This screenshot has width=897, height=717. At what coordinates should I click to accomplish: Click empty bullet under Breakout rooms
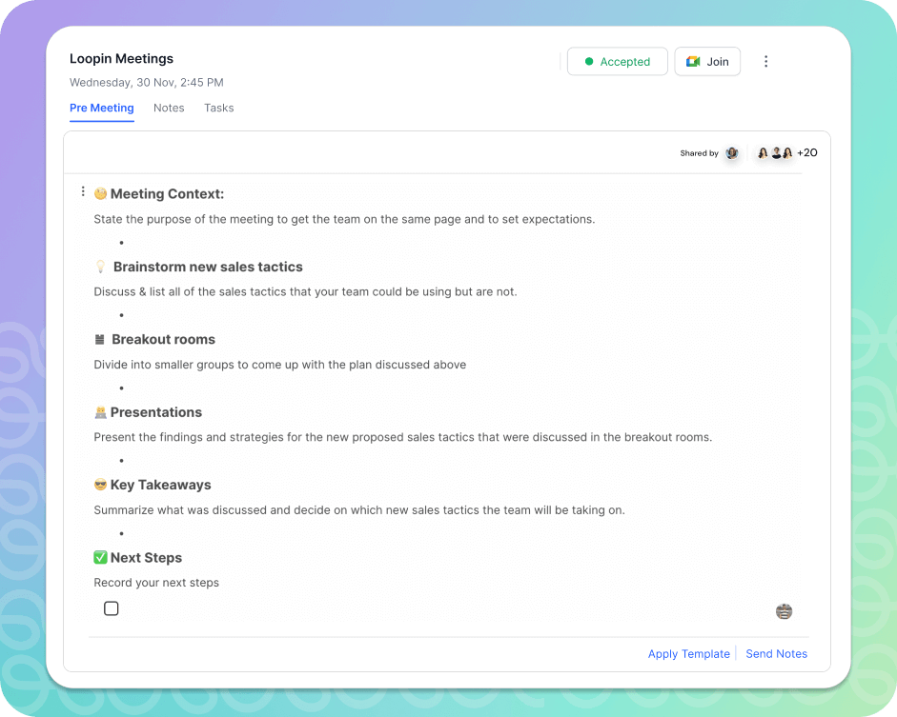[121, 388]
